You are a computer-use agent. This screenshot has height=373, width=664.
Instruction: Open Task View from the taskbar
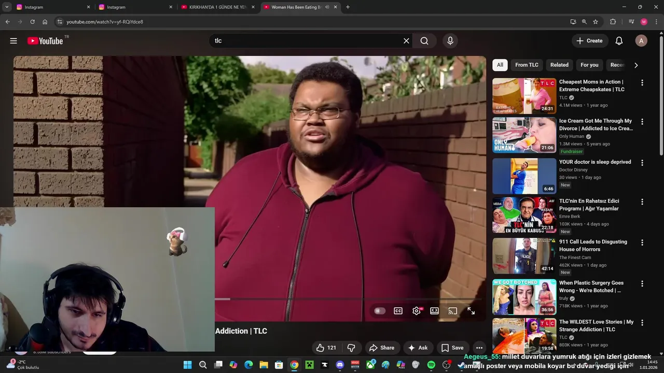[x=218, y=365]
